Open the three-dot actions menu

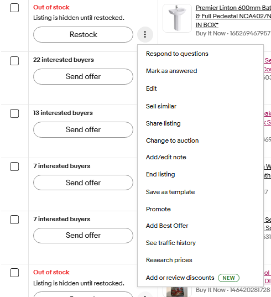(x=145, y=34)
